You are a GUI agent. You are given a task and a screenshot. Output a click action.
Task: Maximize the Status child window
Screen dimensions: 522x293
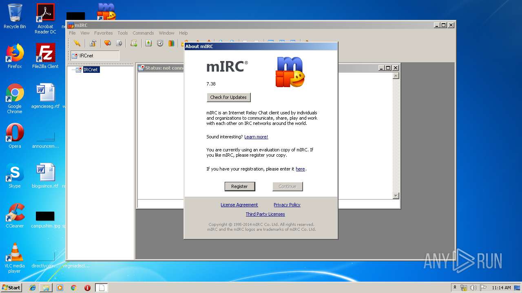(x=388, y=68)
